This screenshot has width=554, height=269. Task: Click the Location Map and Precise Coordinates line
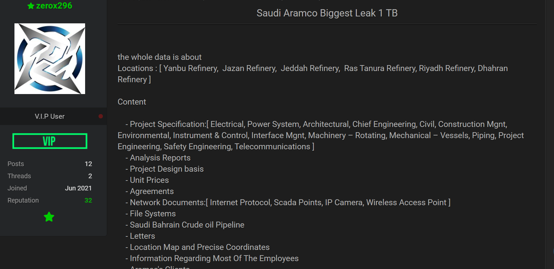tap(199, 247)
